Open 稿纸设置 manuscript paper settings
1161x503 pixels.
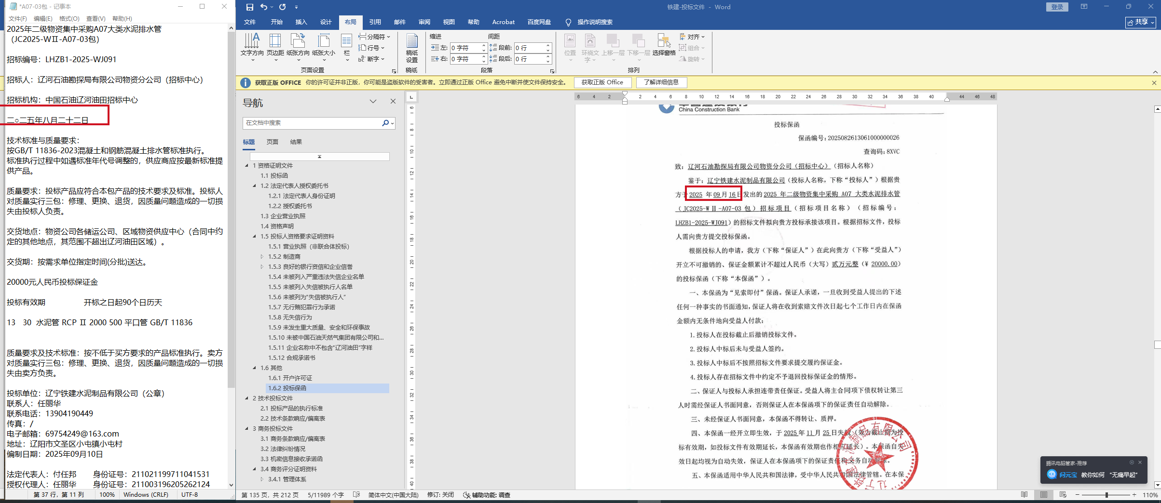coord(411,48)
